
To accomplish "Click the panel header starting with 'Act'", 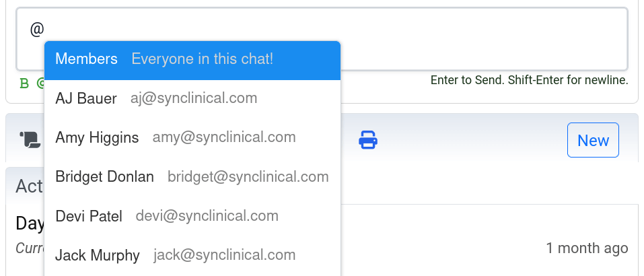I will pos(29,186).
